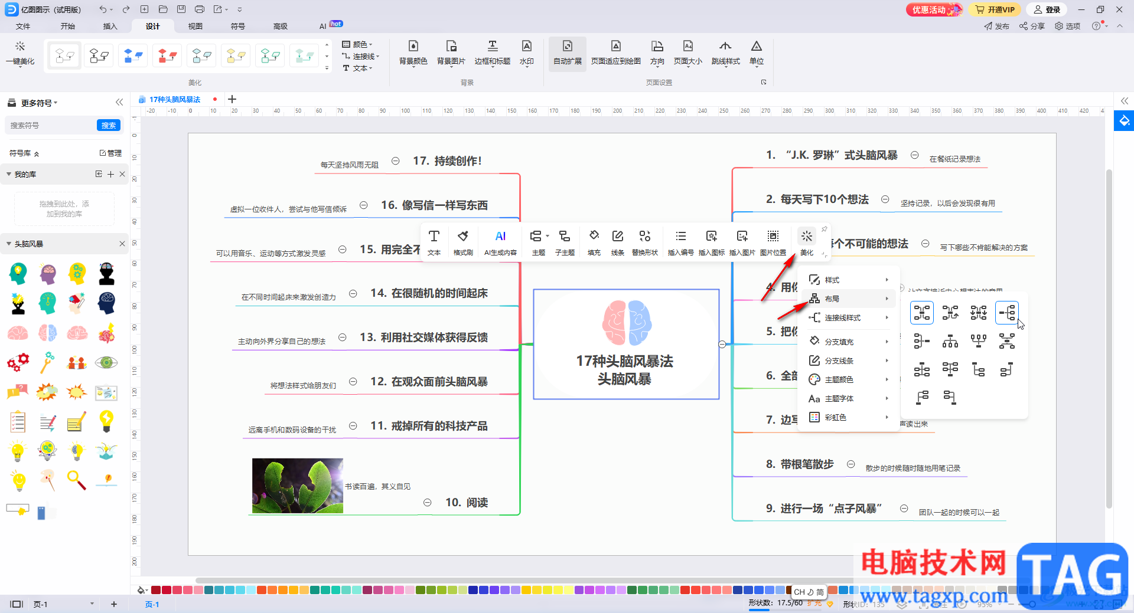1134x613 pixels.
Task: Collapse branch of topic 17. 持续创作!
Action: [396, 160]
